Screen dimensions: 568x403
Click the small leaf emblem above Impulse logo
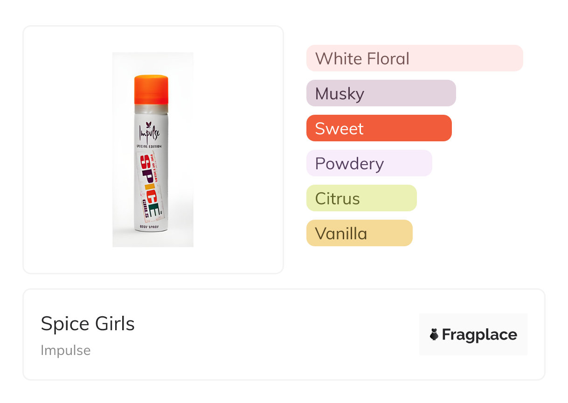click(149, 124)
